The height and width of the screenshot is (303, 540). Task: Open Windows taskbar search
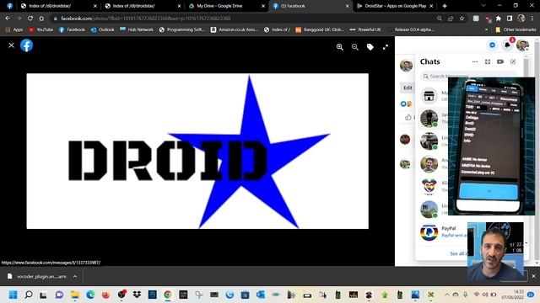[x=29, y=295]
